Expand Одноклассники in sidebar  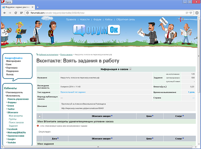coord(16,136)
